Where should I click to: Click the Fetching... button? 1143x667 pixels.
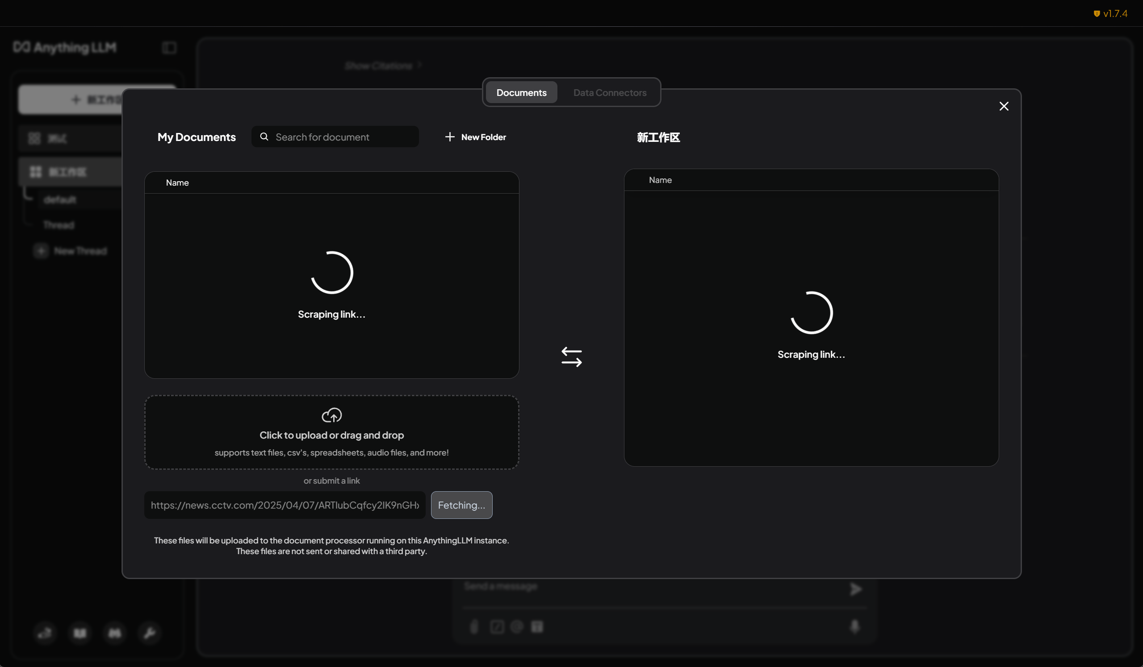click(x=461, y=505)
